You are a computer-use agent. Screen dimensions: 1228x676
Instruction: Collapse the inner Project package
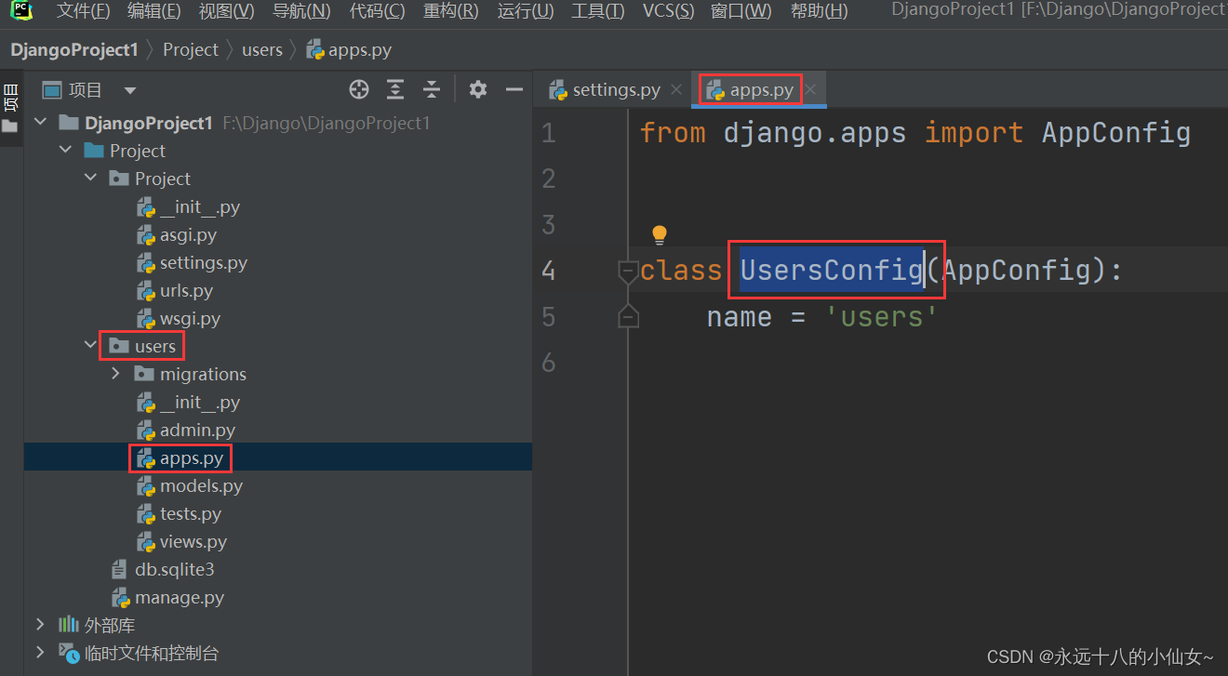(x=90, y=179)
